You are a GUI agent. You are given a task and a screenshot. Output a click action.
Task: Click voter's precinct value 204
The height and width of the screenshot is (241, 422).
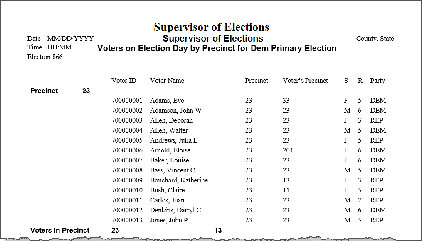coord(288,150)
